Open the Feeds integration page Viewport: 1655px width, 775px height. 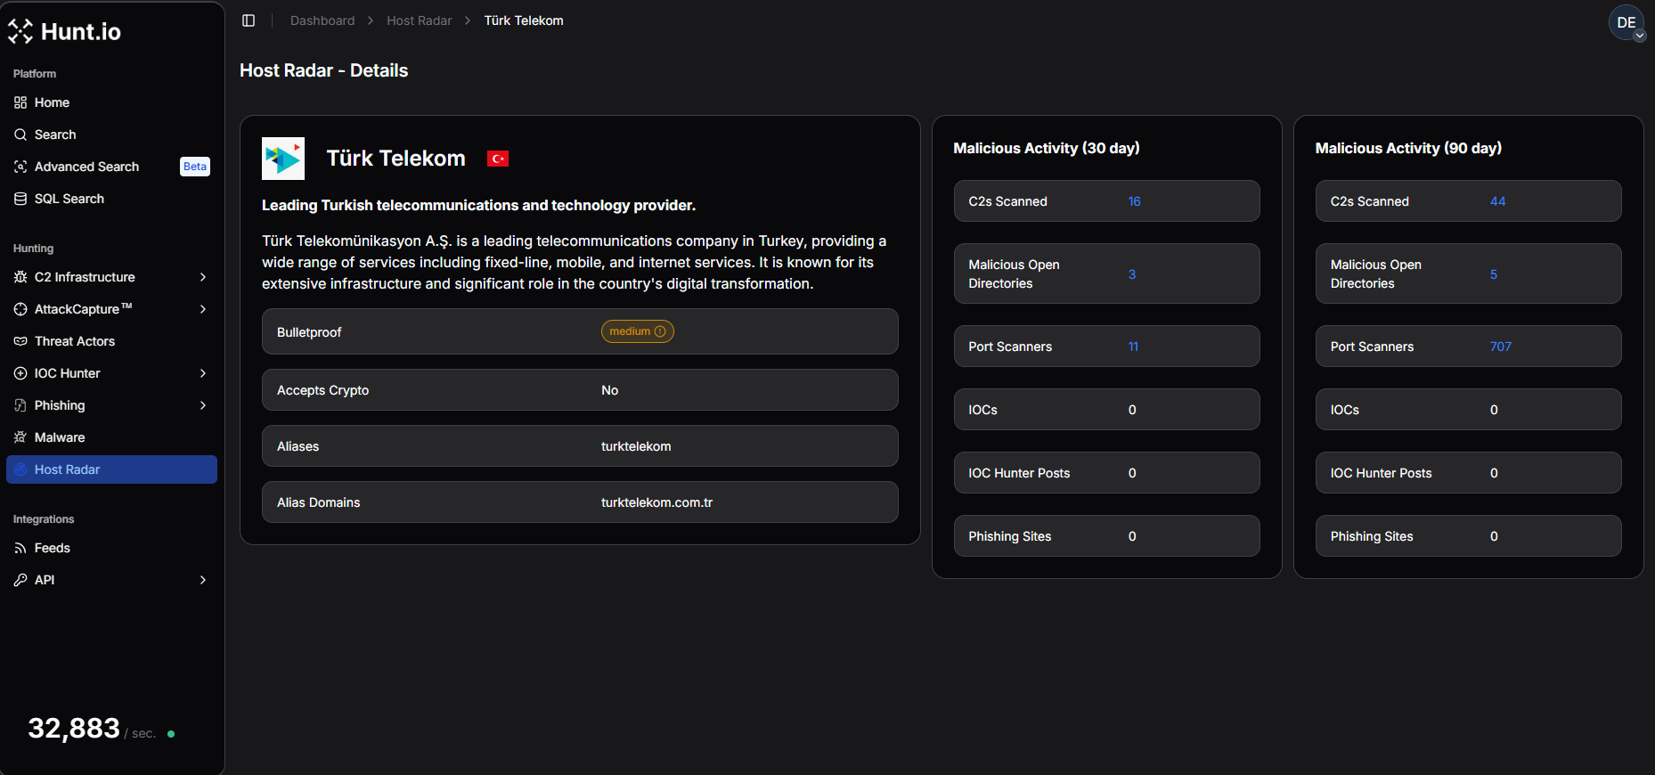pyautogui.click(x=111, y=548)
